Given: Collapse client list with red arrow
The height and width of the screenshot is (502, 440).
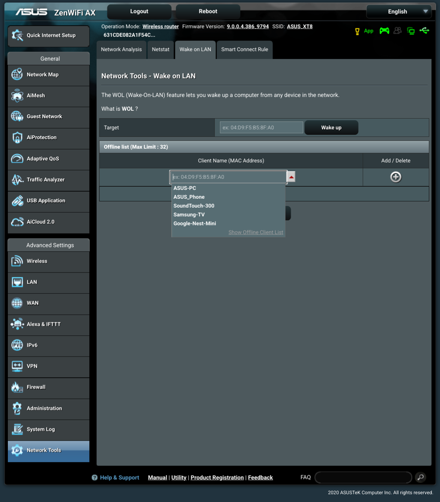Looking at the screenshot, I should point(291,177).
